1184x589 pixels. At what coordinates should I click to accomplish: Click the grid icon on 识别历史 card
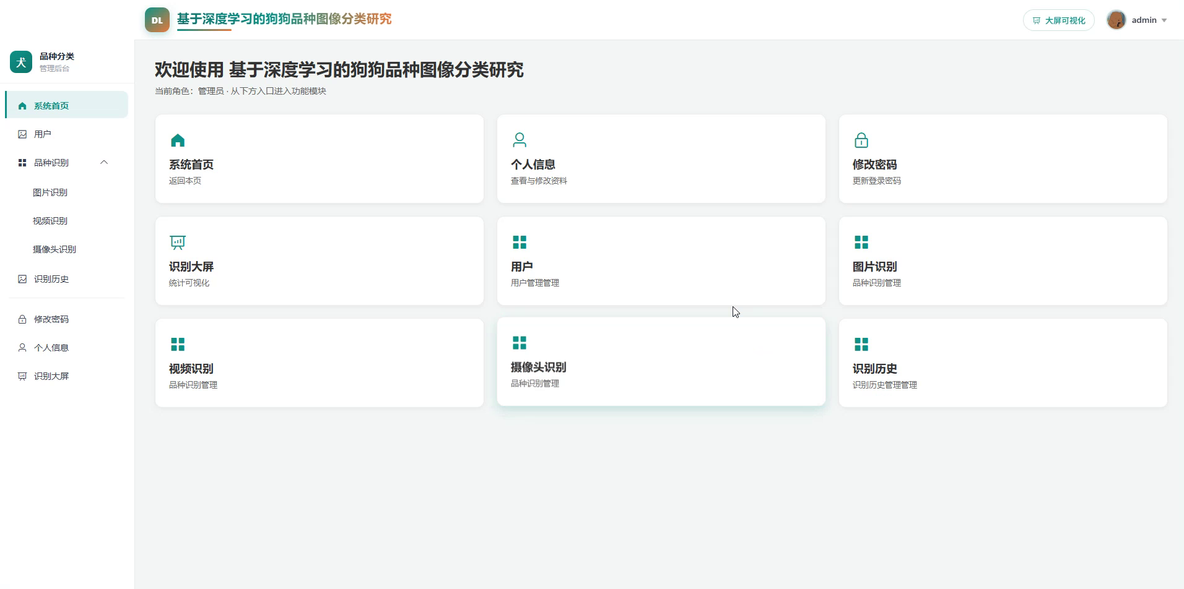tap(861, 344)
